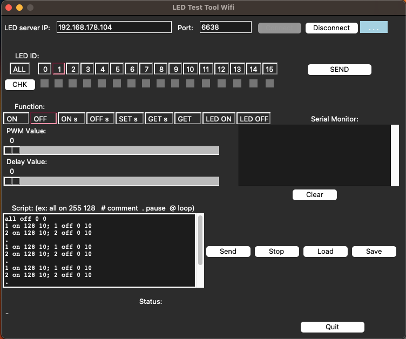The width and height of the screenshot is (406, 339).
Task: Choose the SET s function
Action: pyautogui.click(x=130, y=119)
